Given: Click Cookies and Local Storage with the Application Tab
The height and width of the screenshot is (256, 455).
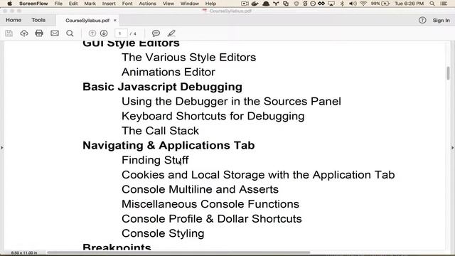Looking at the screenshot, I should [x=258, y=175].
